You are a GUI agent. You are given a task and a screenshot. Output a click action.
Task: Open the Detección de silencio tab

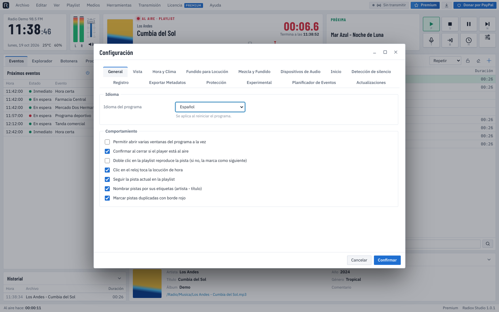371,72
